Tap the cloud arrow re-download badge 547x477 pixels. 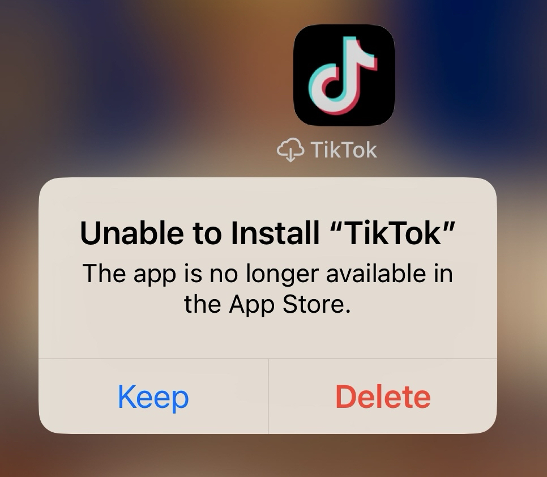[x=290, y=150]
